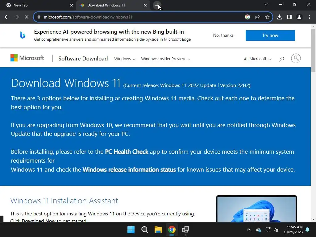This screenshot has height=237, width=316.
Task: Switch to the New Tab tab
Action: point(38,6)
